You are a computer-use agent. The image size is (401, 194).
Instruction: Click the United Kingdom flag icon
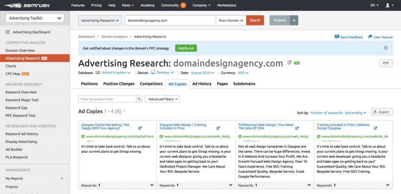tap(98, 72)
